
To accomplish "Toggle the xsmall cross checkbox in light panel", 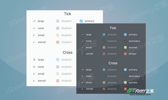I will pos(34,81).
